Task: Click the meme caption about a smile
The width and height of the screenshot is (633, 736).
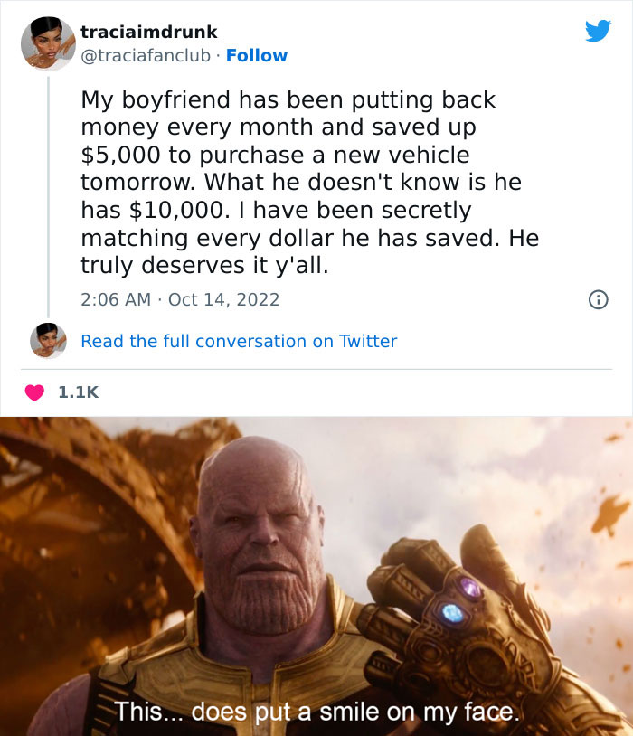Action: click(x=317, y=712)
